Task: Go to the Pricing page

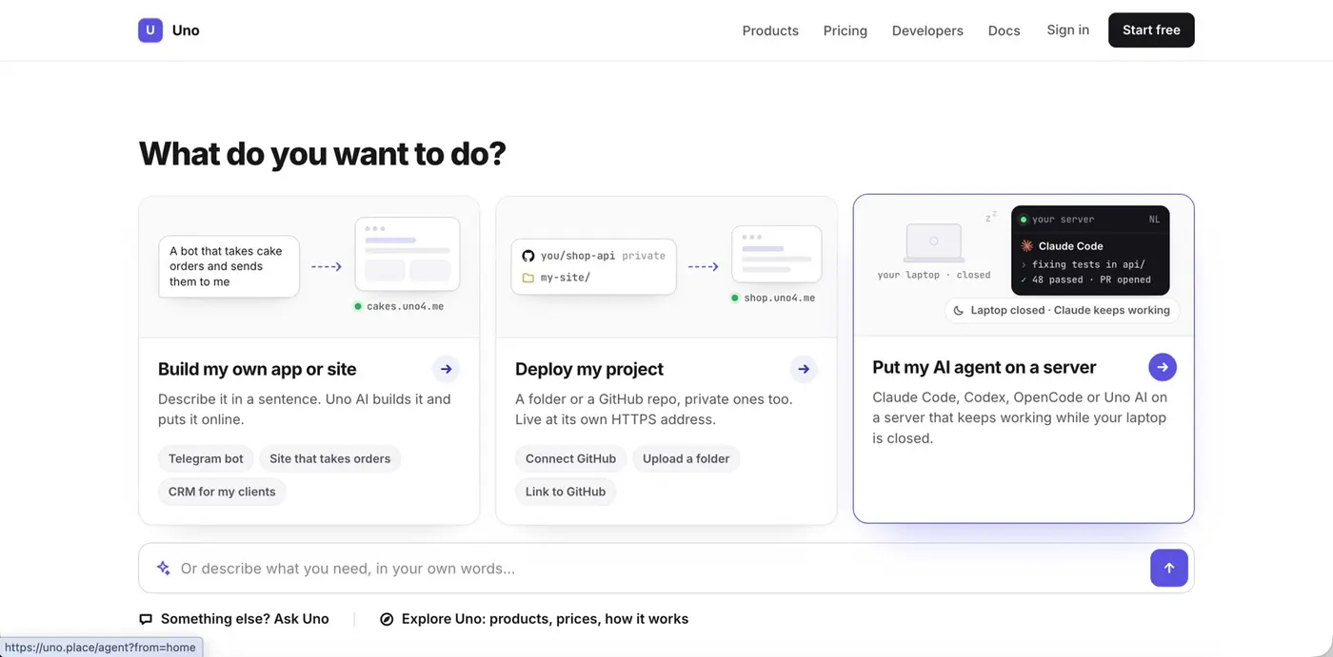Action: 846,30
